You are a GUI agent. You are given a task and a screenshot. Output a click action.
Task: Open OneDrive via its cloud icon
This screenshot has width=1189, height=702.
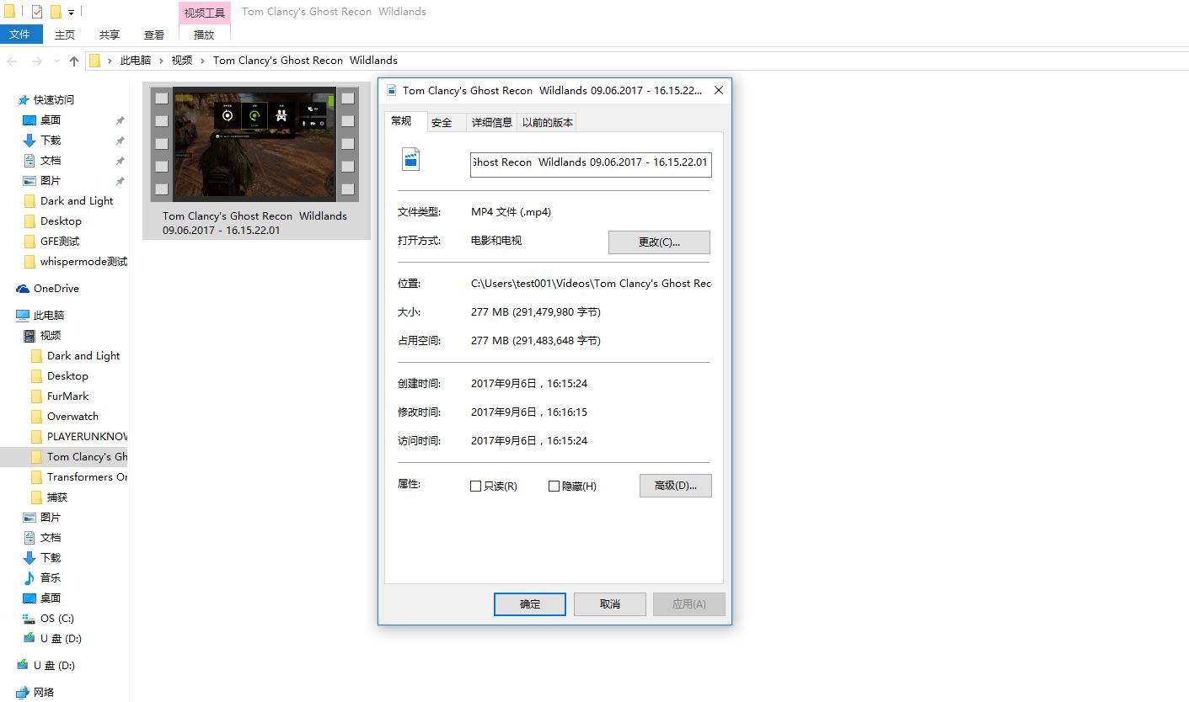(x=23, y=289)
